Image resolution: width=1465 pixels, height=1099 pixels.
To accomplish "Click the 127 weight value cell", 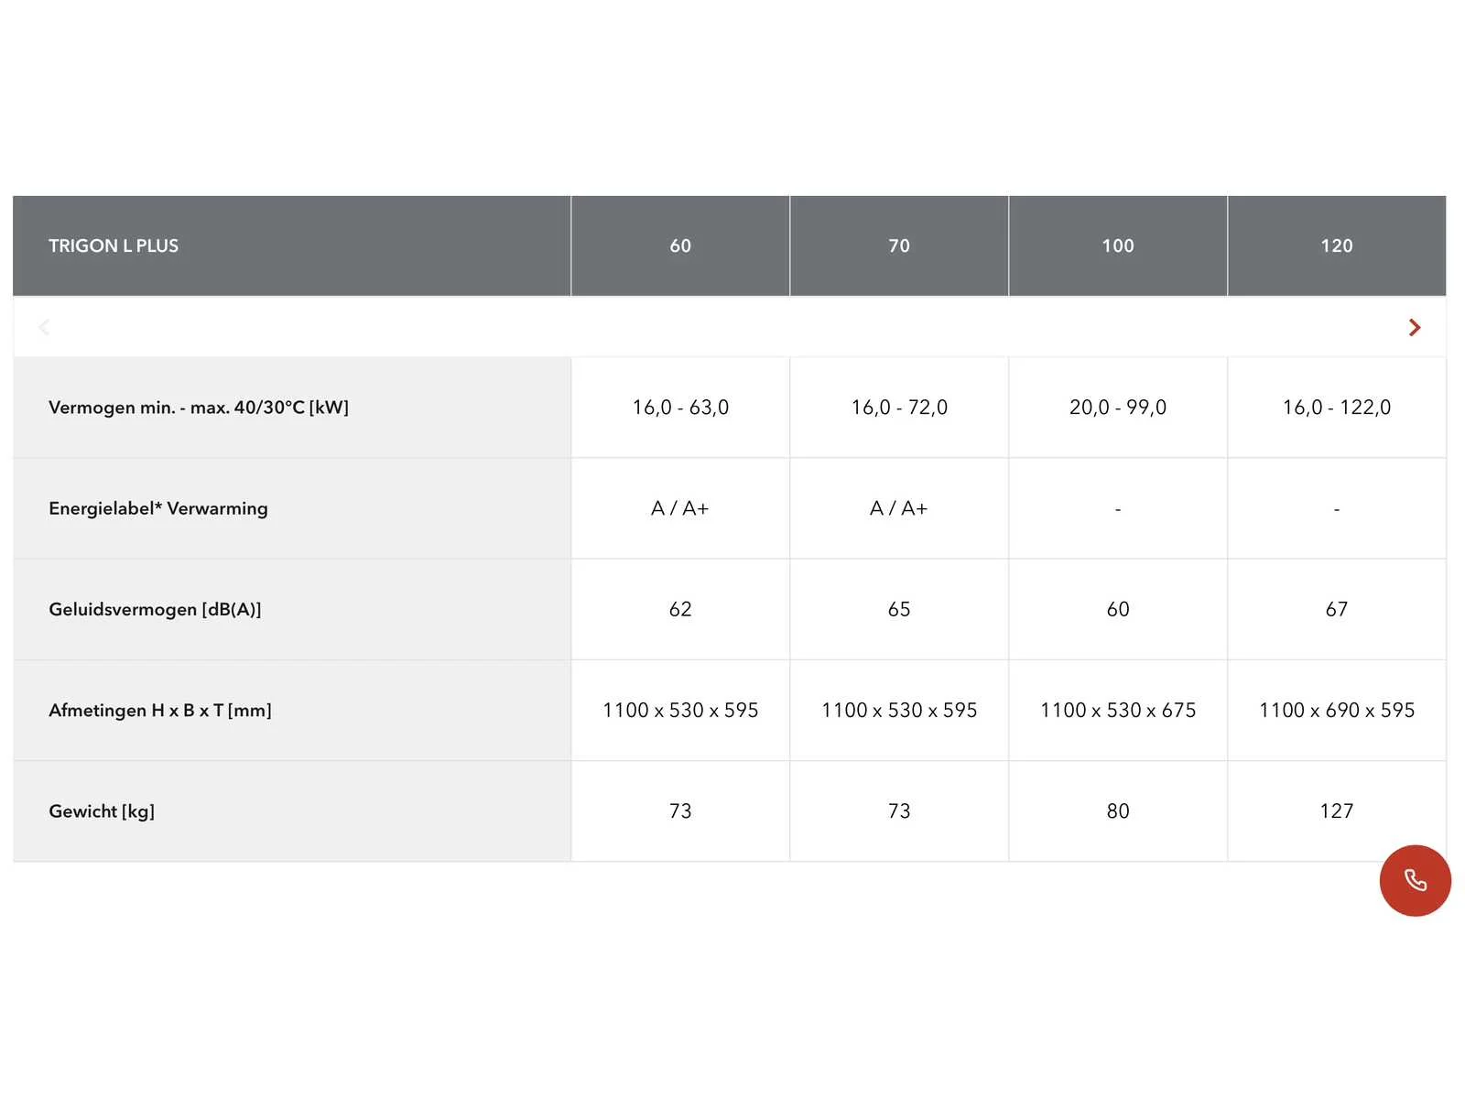I will [1337, 811].
